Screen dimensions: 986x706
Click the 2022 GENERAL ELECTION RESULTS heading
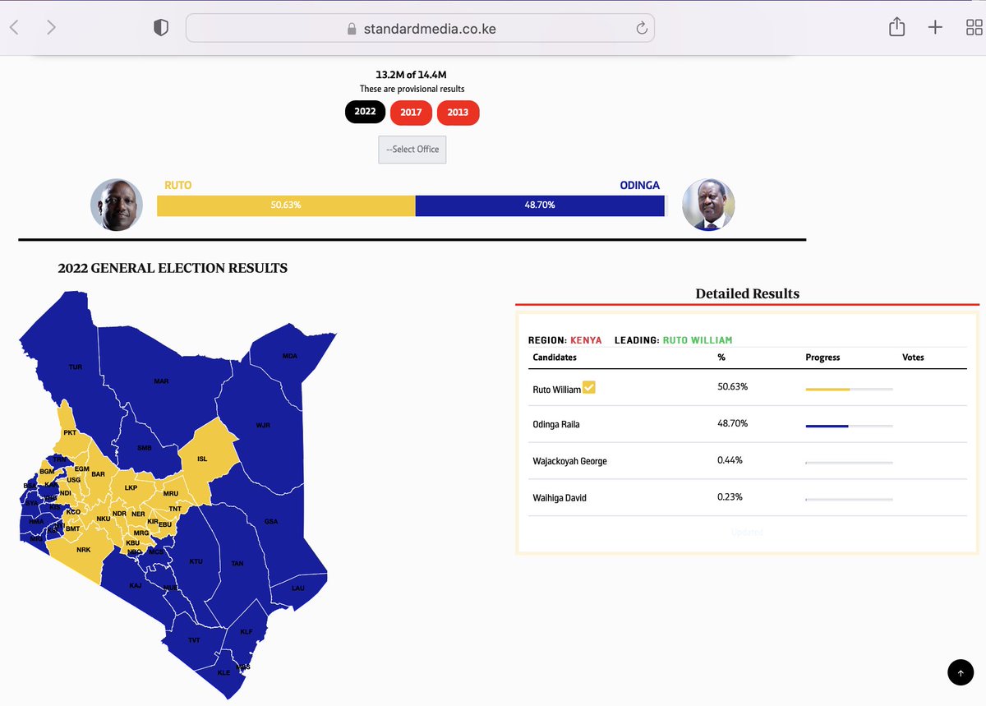tap(173, 268)
